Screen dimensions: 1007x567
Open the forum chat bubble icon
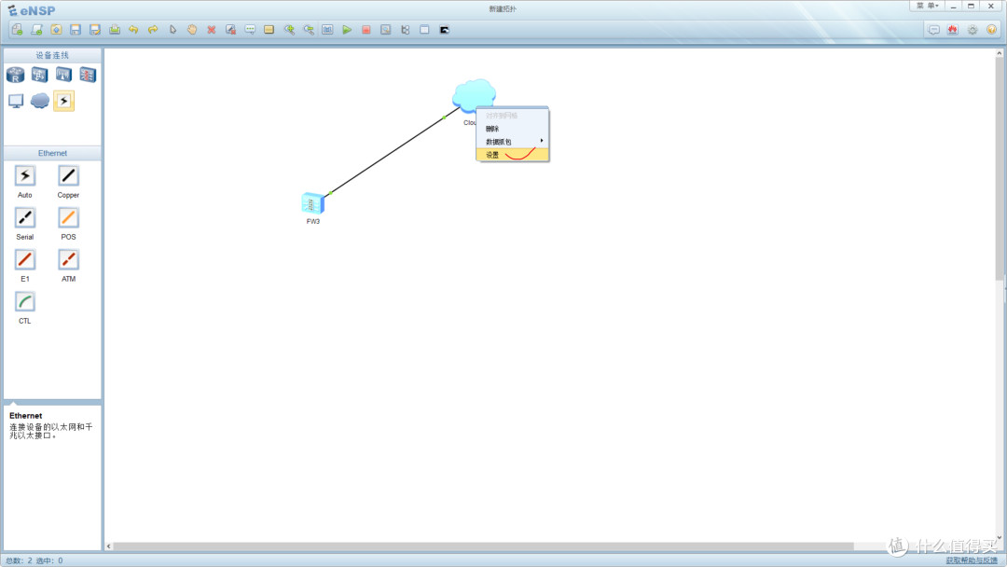(x=933, y=30)
